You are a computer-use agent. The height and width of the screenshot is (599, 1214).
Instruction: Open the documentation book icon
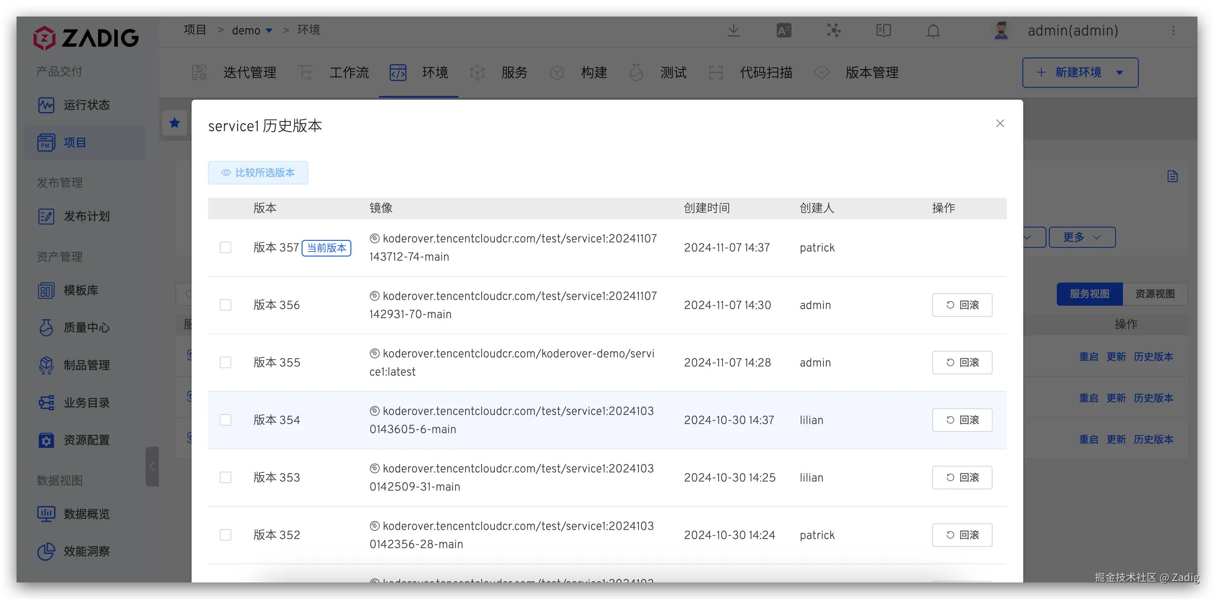pyautogui.click(x=883, y=31)
